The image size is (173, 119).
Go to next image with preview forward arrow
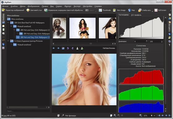point(58,48)
